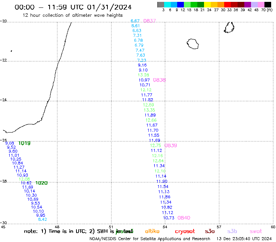The image size is (276, 242).
Task: Select the wave height value 8.61
Action: (135, 26)
